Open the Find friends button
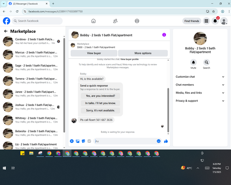The width and height of the screenshot is (231, 185). point(192,21)
